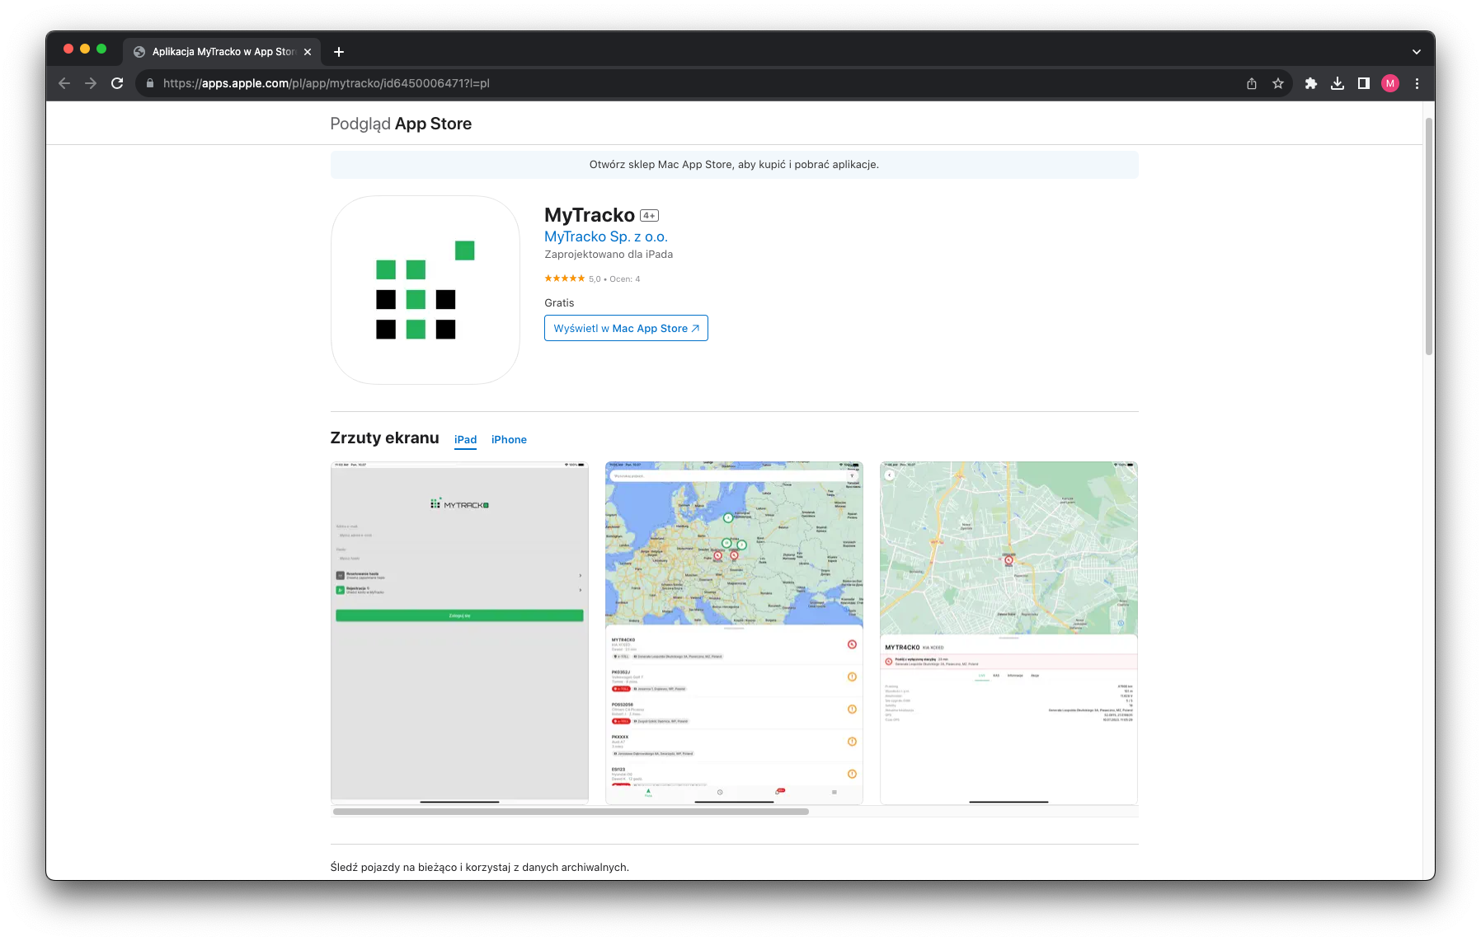1481x941 pixels.
Task: Reload the current page
Action: pos(117,83)
